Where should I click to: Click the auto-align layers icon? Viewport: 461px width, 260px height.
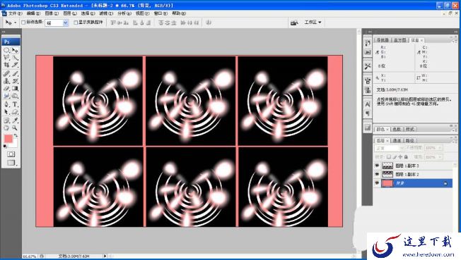click(x=209, y=23)
